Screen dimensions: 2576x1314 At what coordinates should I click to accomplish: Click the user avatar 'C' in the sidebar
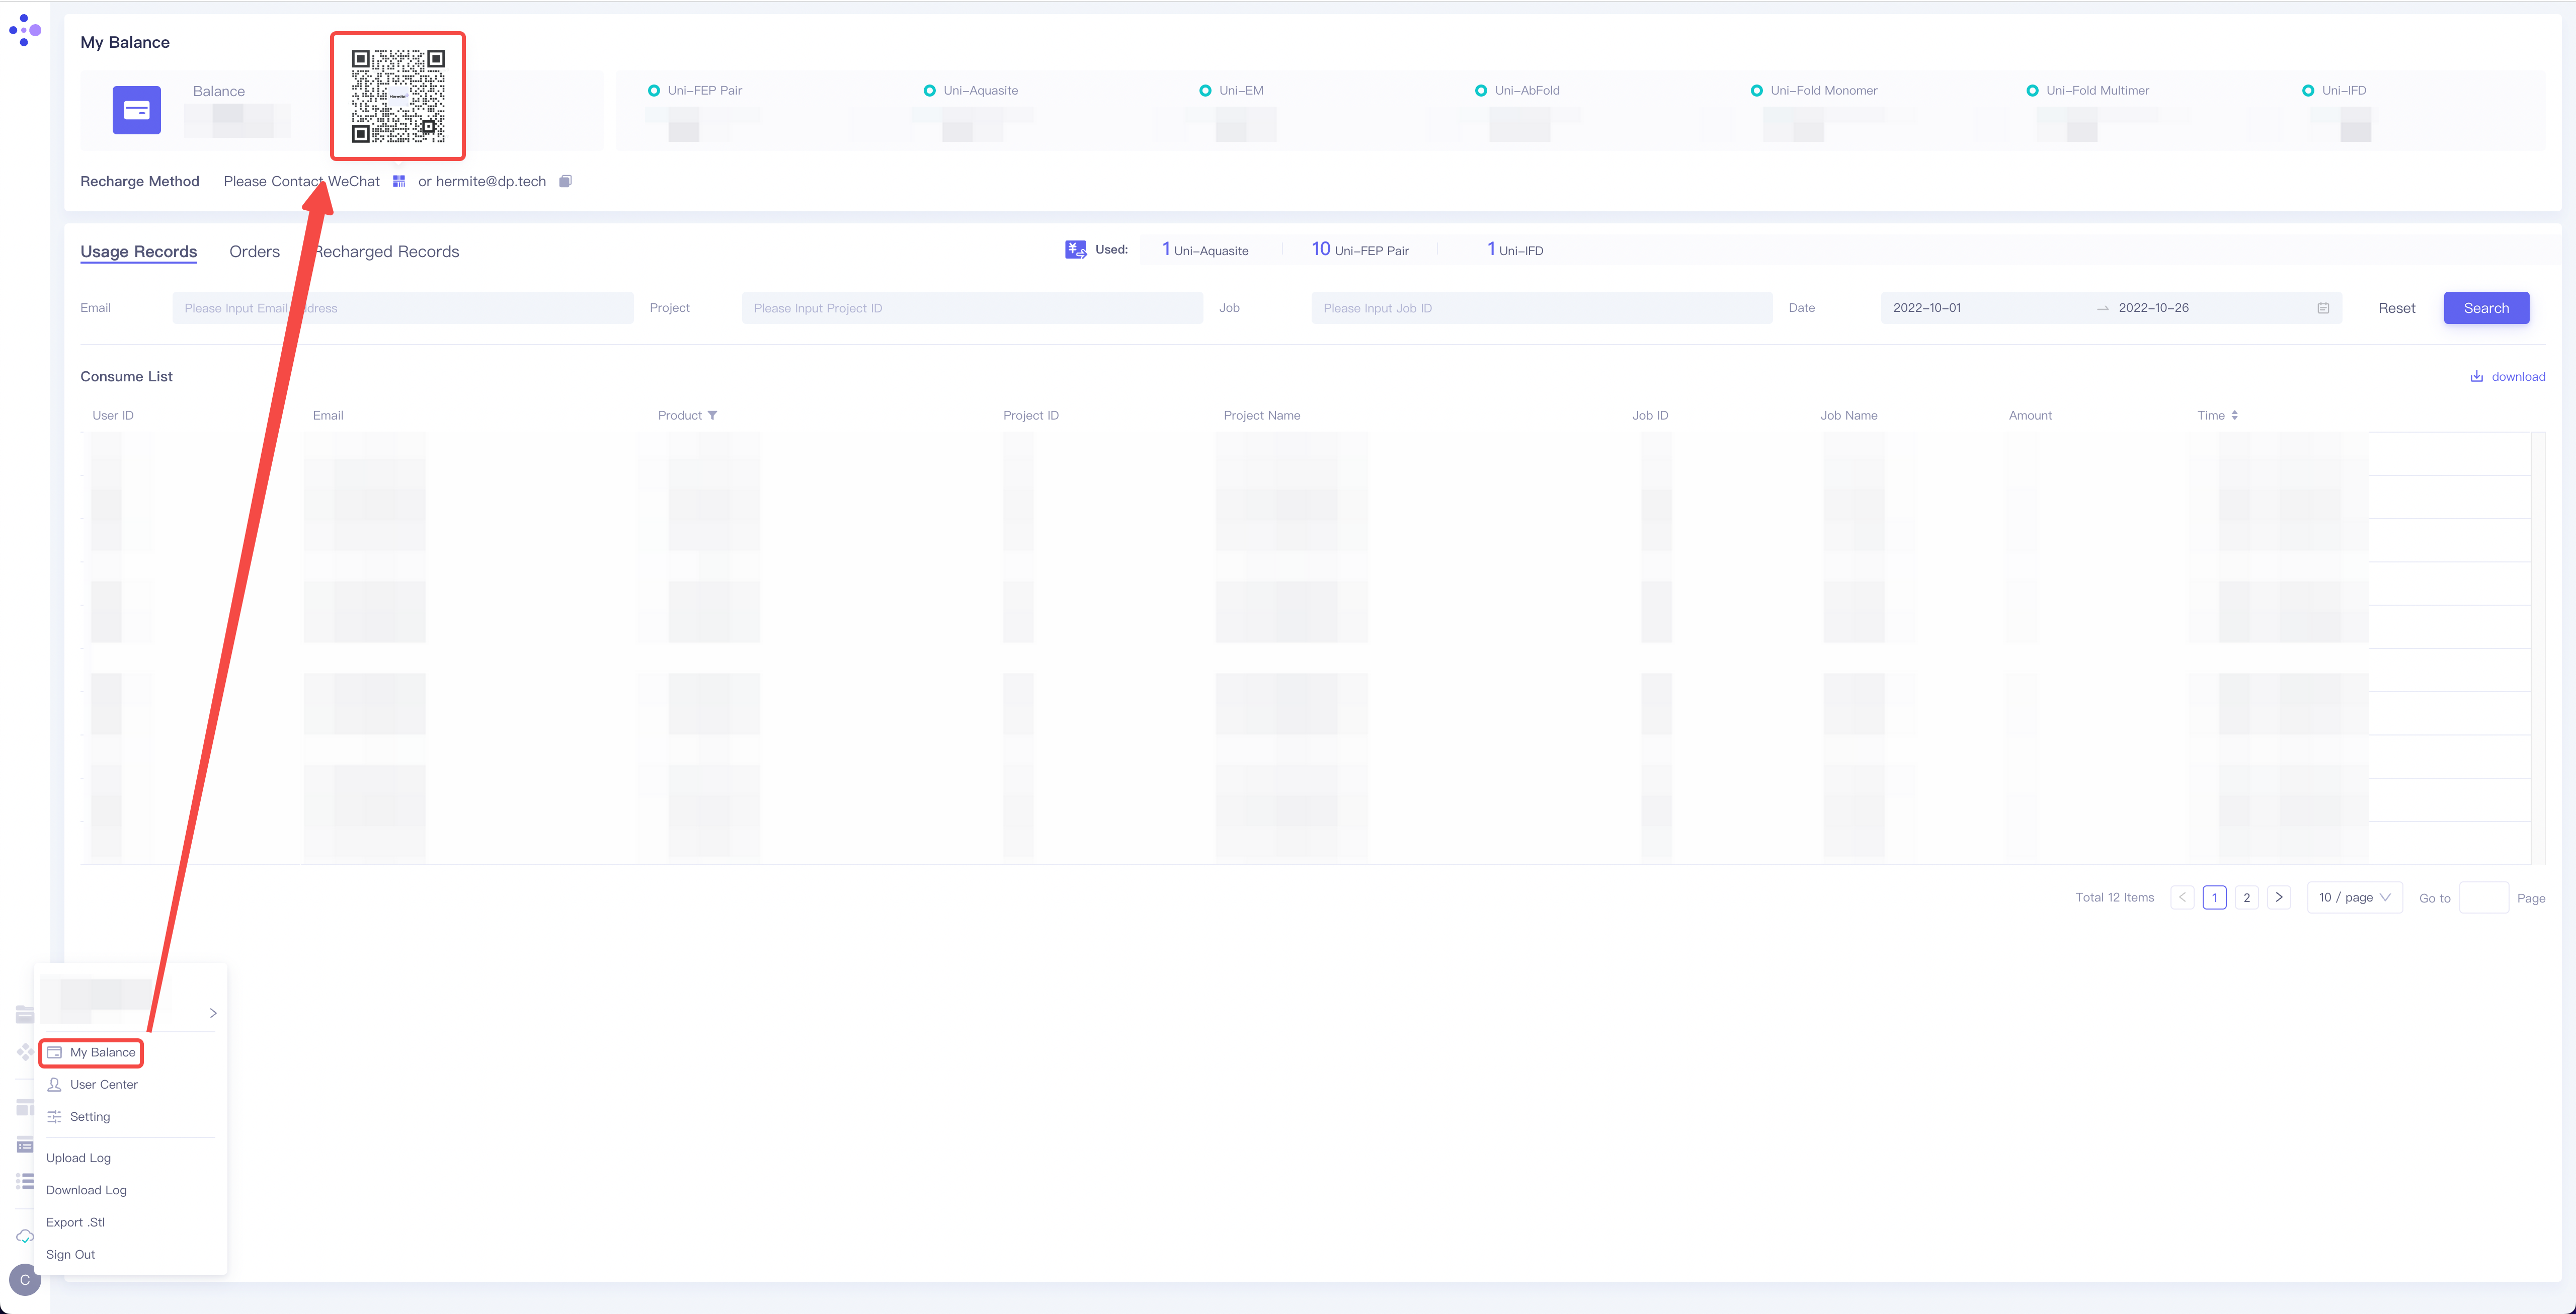(x=24, y=1279)
